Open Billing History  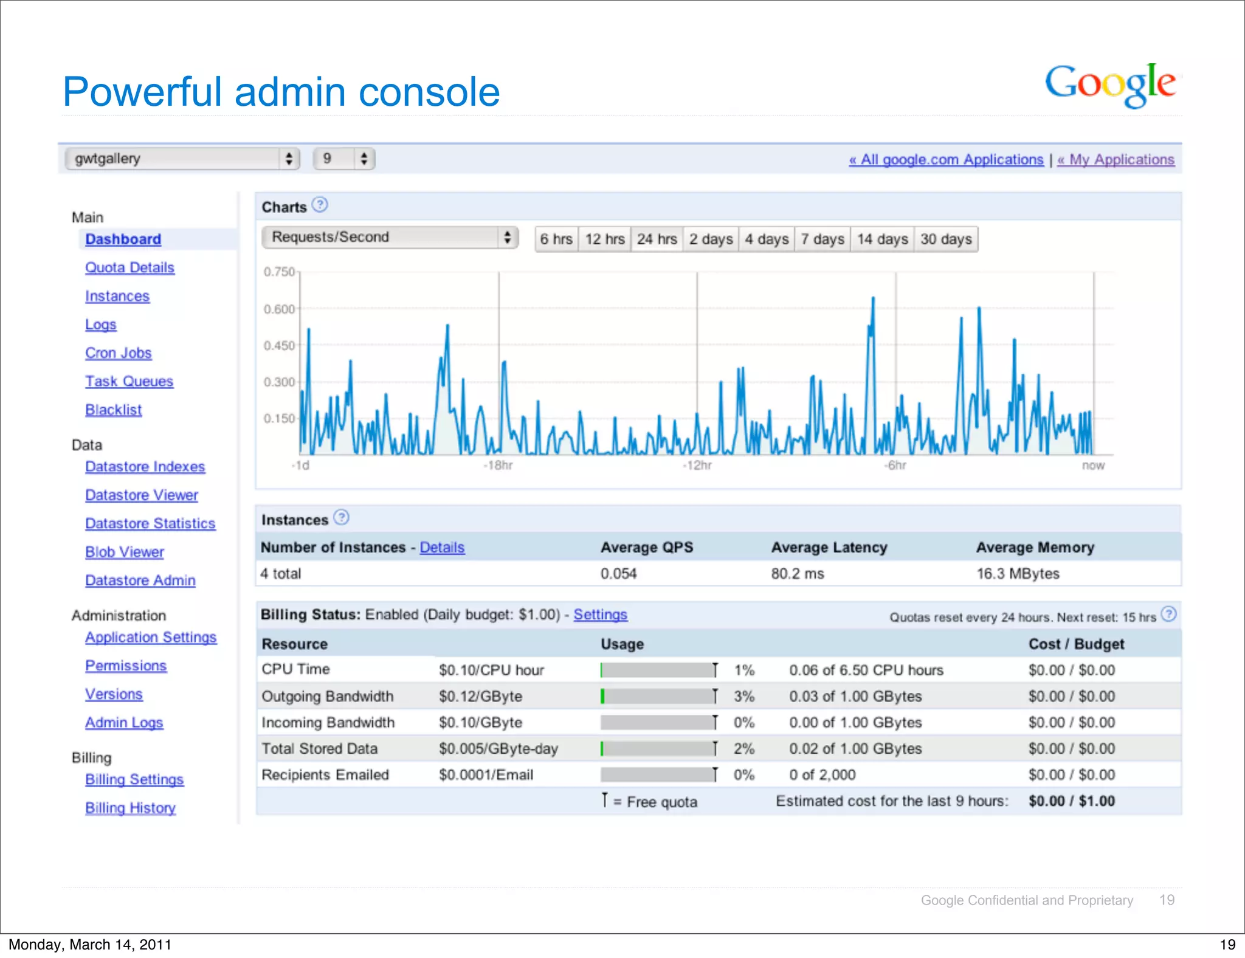(130, 808)
